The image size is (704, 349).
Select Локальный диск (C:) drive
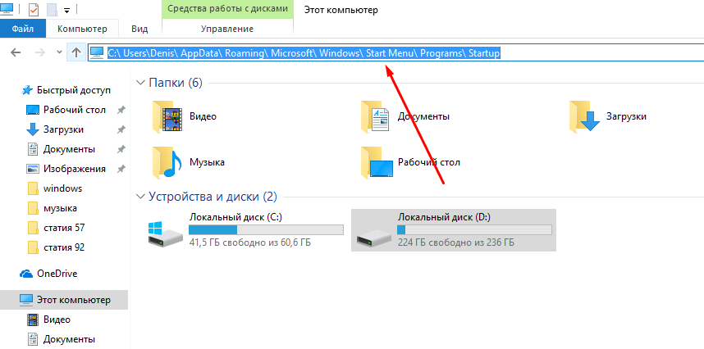click(245, 230)
